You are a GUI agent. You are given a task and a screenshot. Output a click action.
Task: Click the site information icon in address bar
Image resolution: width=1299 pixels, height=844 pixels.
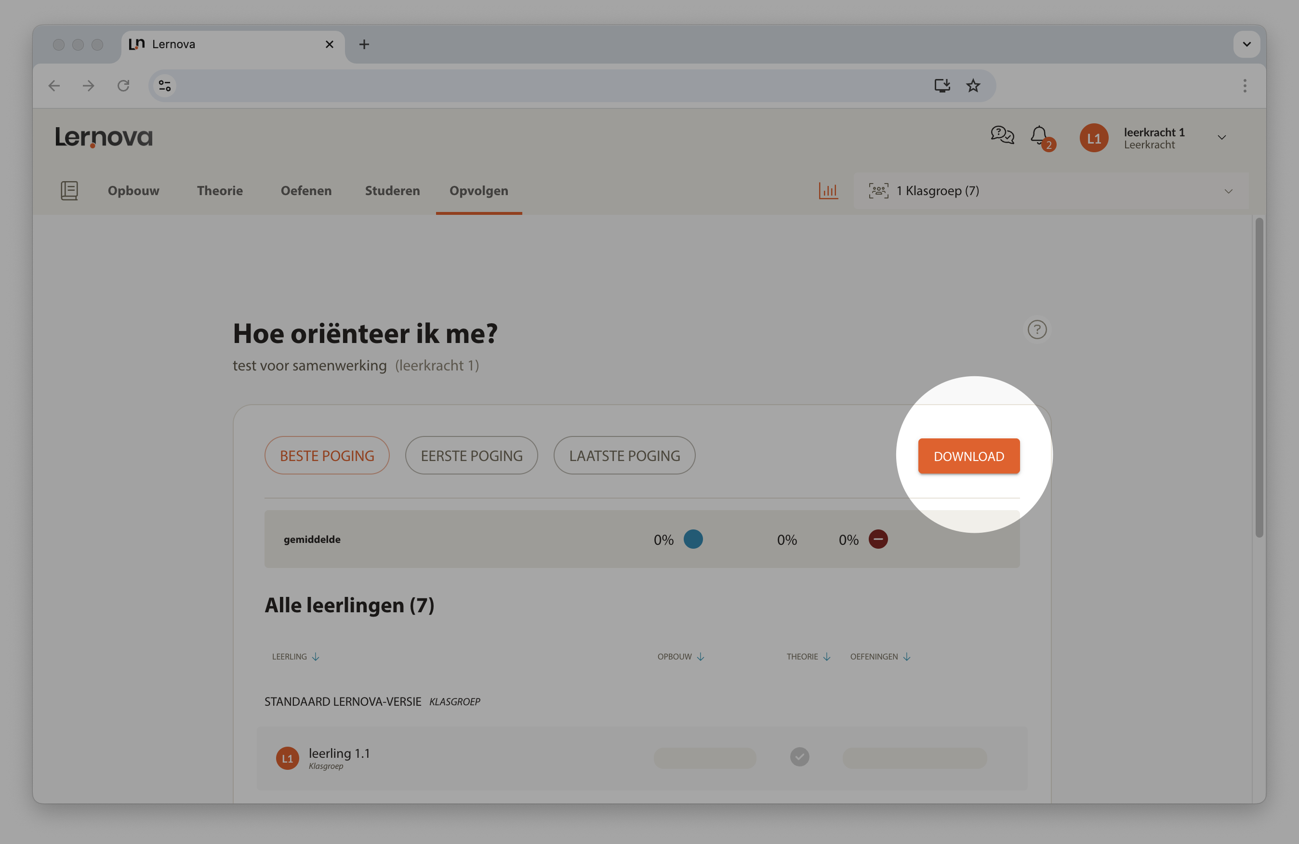pyautogui.click(x=165, y=86)
